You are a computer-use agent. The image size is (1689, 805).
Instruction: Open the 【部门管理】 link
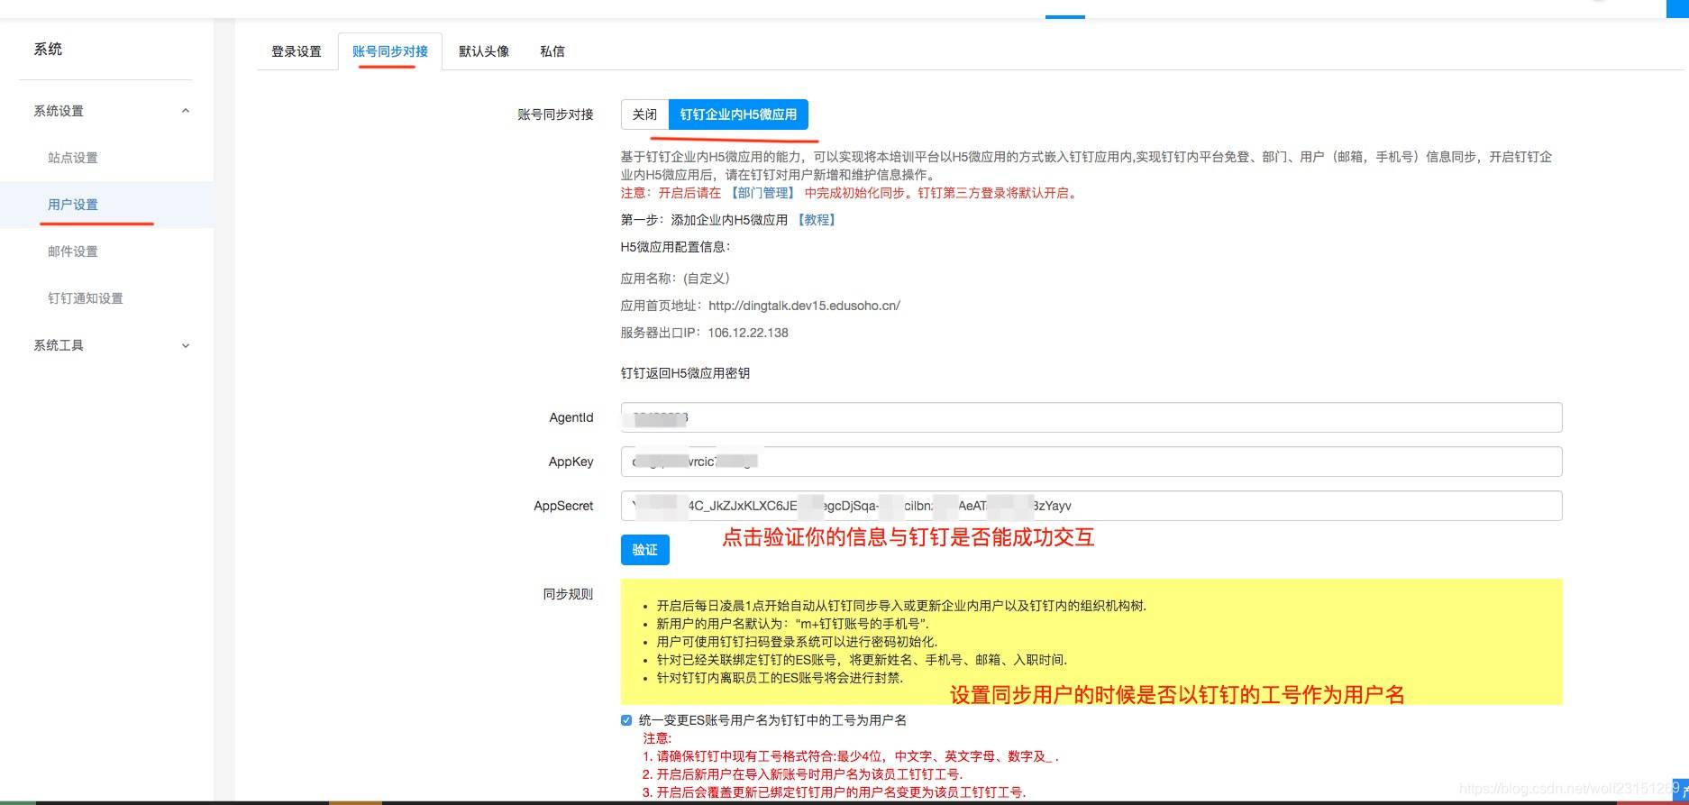tap(762, 193)
